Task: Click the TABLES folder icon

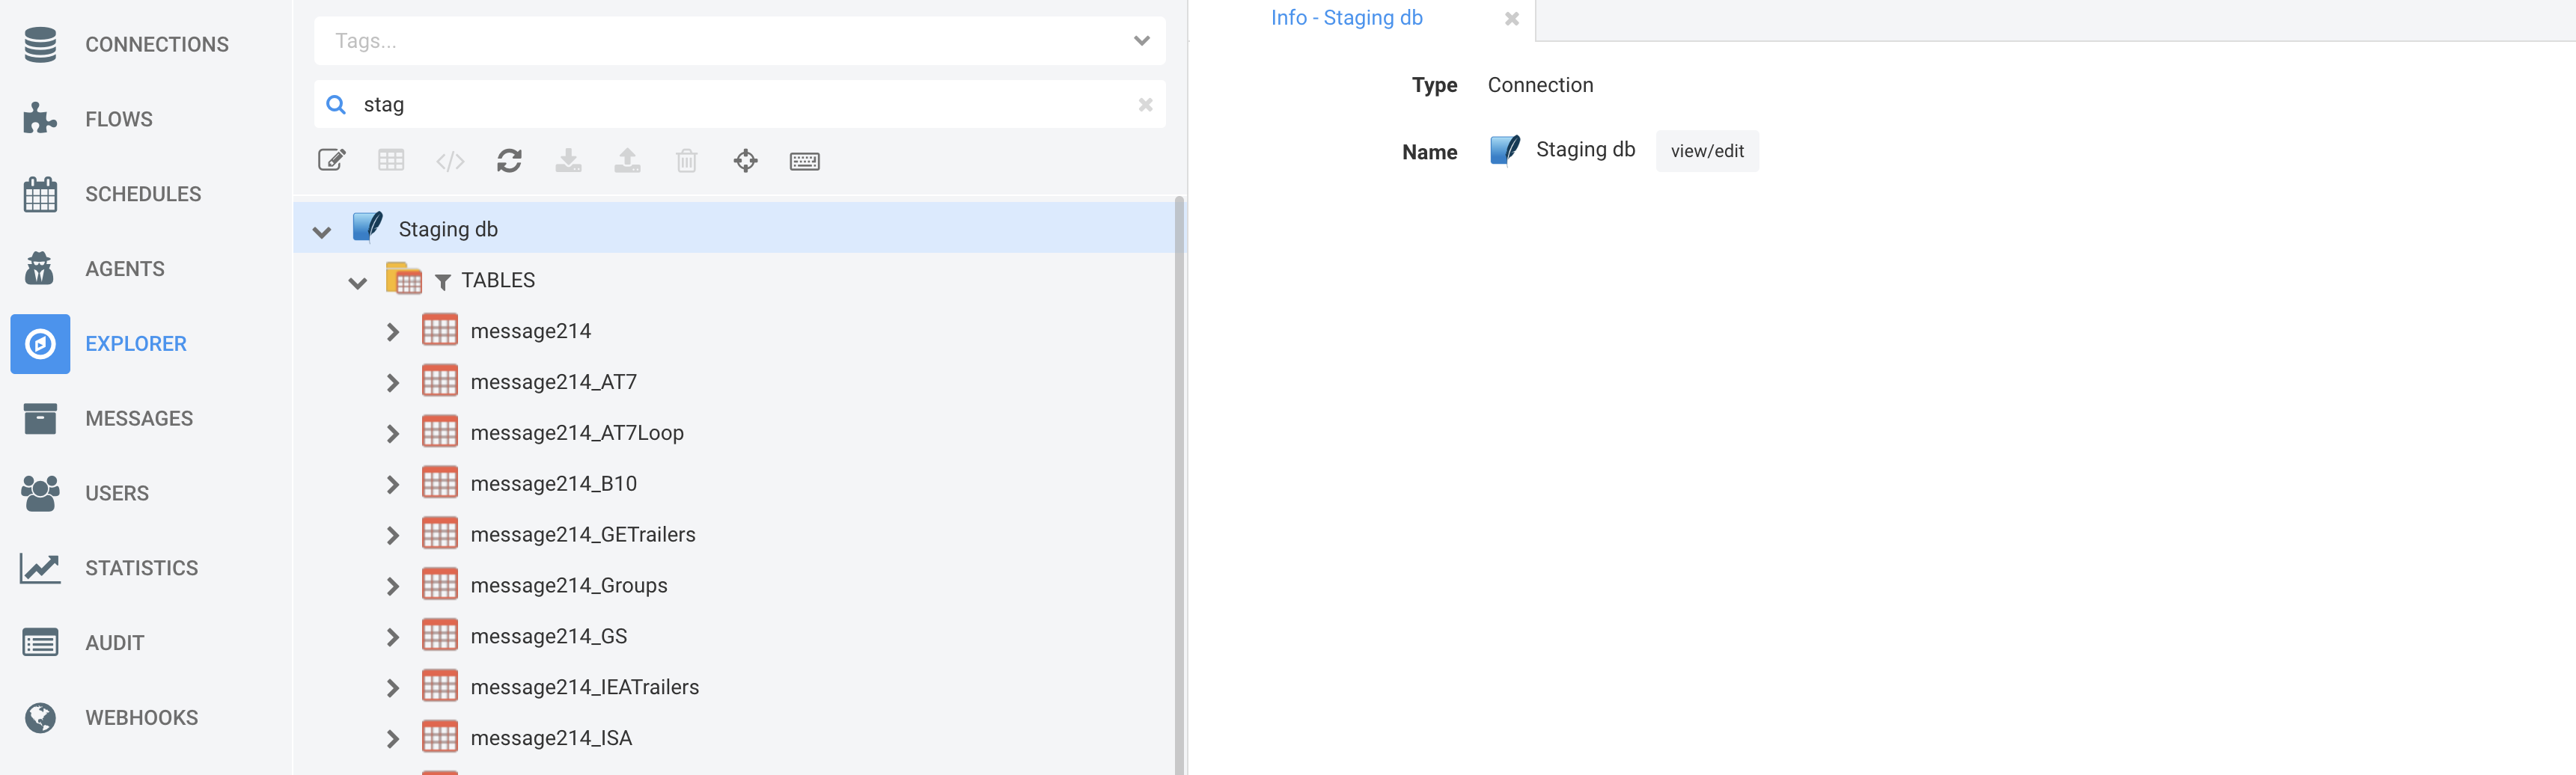Action: [x=404, y=279]
